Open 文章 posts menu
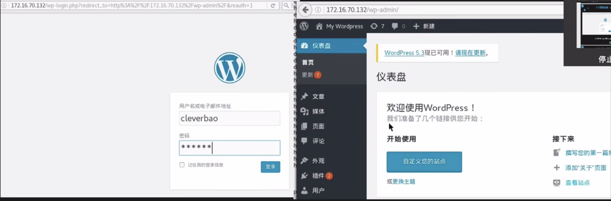The width and height of the screenshot is (611, 201). pyautogui.click(x=318, y=96)
